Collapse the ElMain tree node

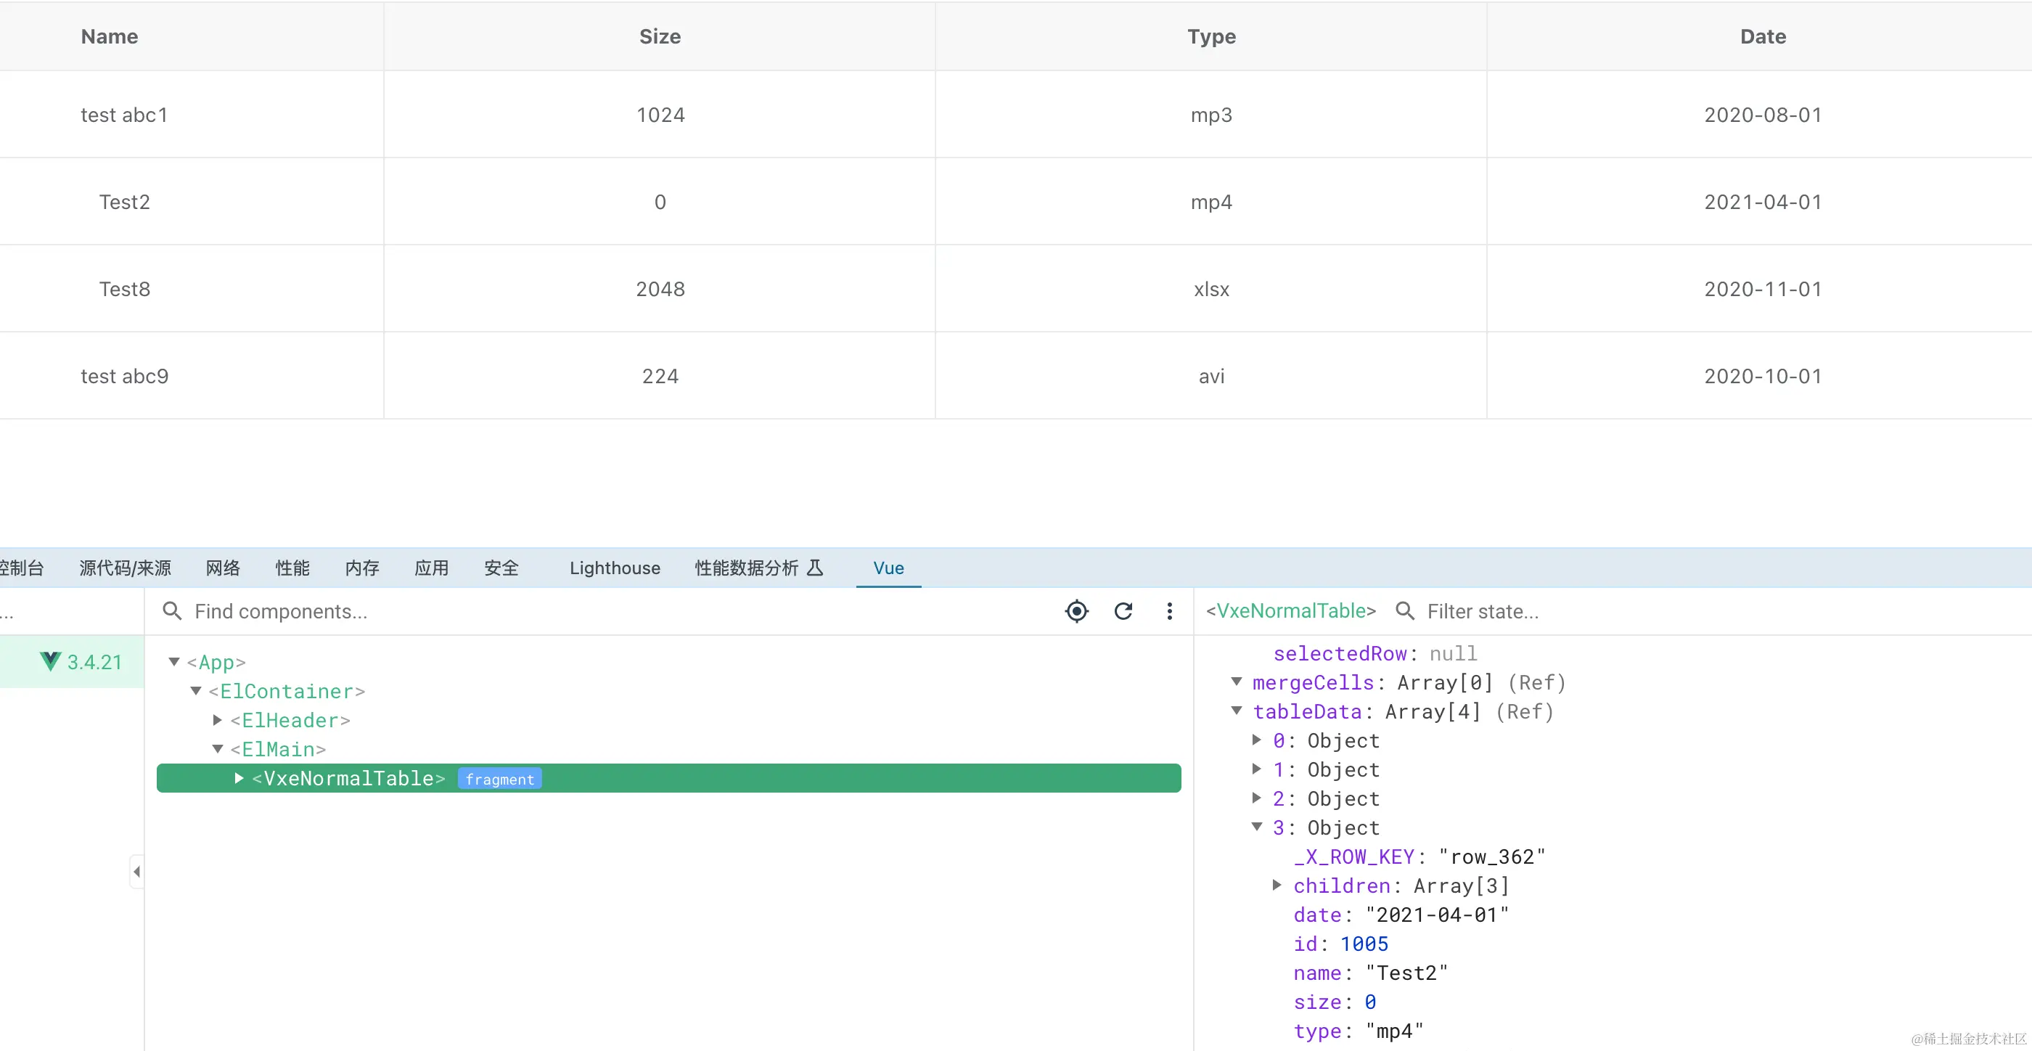218,750
